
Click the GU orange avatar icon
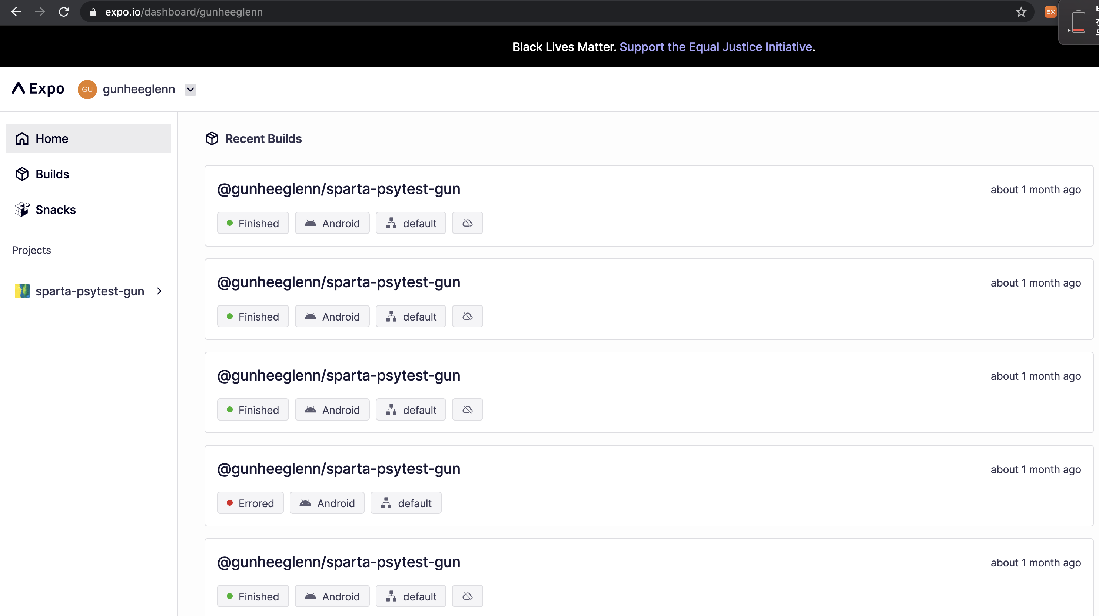pyautogui.click(x=87, y=90)
